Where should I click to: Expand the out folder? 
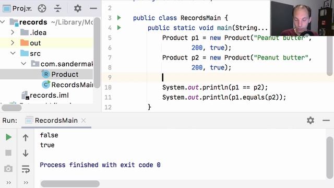pos(13,43)
